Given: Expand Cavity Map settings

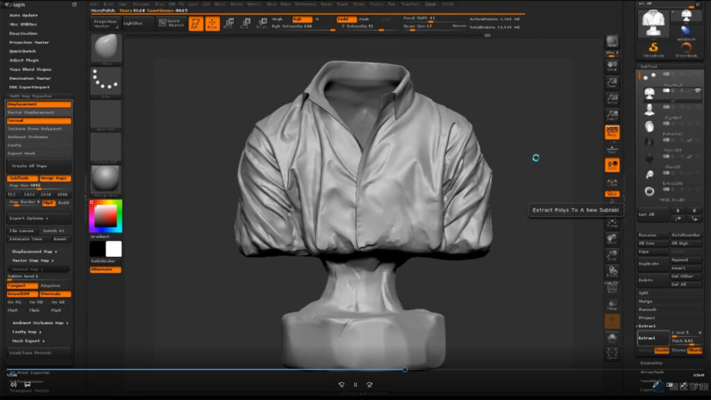Looking at the screenshot, I should (x=27, y=332).
